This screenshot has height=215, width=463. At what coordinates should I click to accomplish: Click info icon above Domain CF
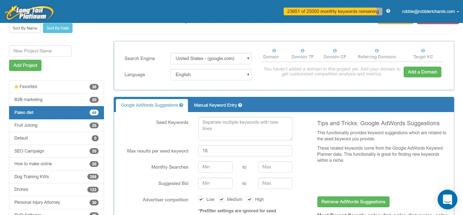tap(335, 51)
